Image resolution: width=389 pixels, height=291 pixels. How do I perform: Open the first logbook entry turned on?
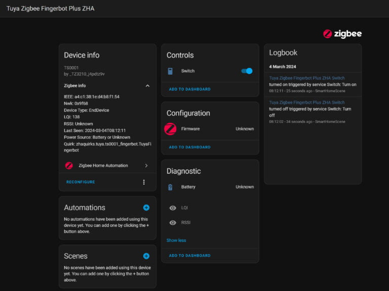(x=306, y=78)
